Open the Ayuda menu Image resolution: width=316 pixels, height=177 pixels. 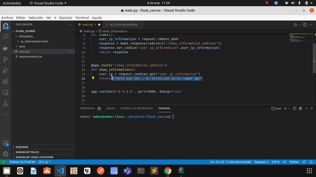(97, 18)
